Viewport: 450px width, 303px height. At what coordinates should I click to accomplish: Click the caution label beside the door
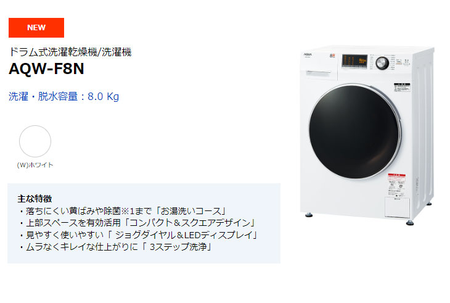402,87
